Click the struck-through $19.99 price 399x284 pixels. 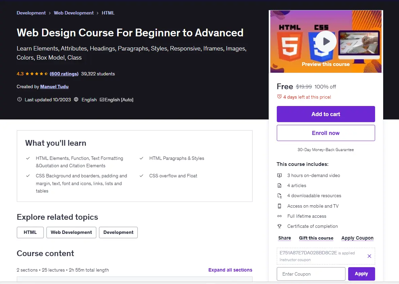(x=304, y=87)
